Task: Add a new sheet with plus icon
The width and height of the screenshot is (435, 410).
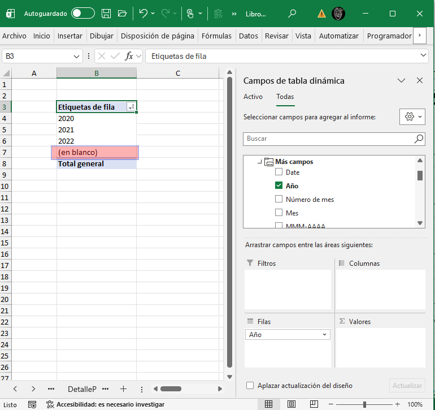Action: [123, 389]
